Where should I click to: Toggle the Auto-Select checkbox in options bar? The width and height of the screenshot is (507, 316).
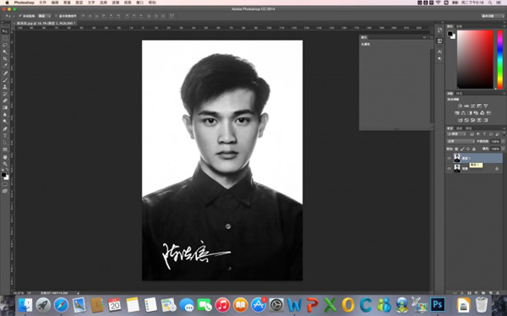[20, 15]
